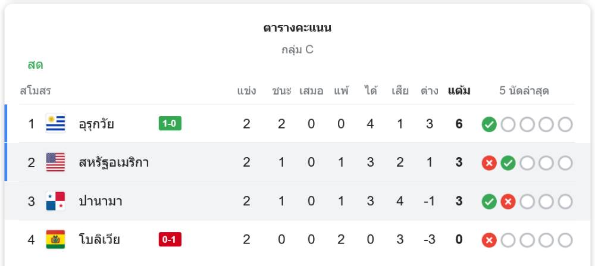Image resolution: width=595 pixels, height=266 pixels.
Task: Click the Panama flag icon
Action: [x=55, y=201]
